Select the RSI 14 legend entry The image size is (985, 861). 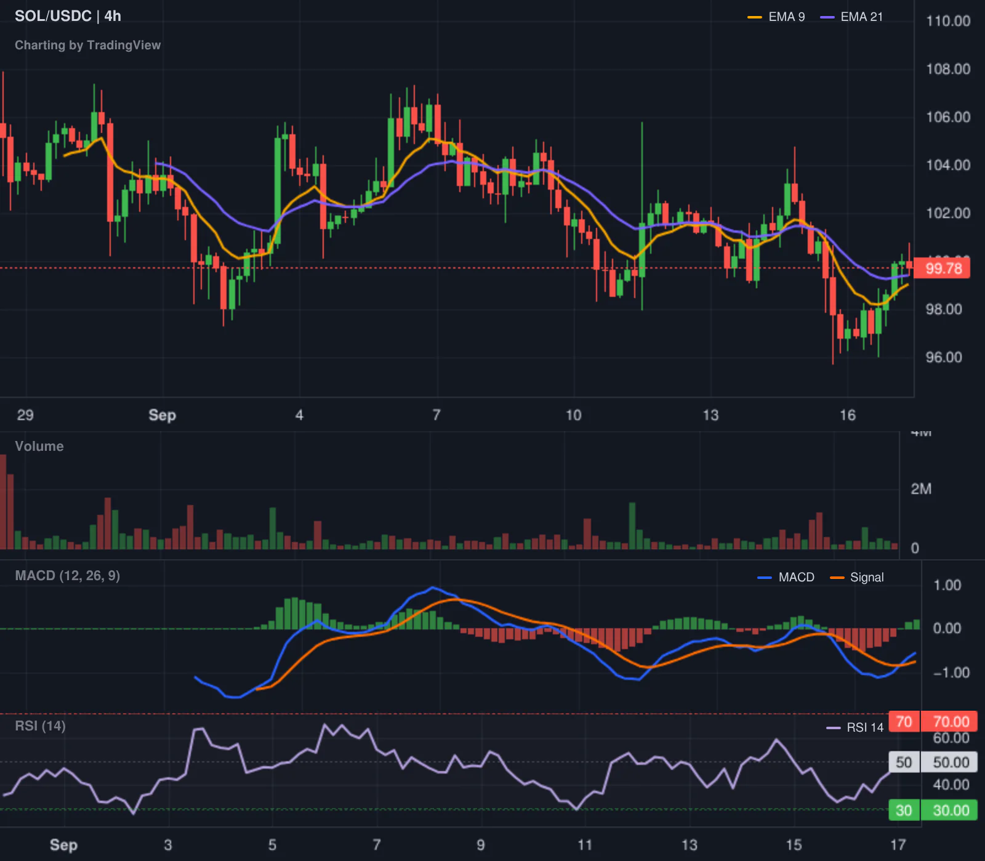pos(855,727)
